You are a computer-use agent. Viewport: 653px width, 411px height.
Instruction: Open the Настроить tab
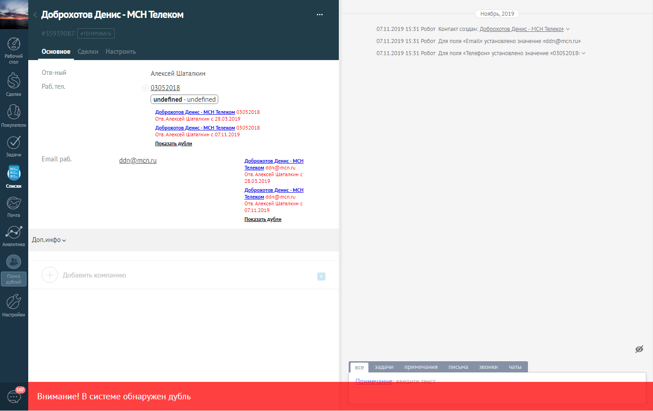pyautogui.click(x=121, y=52)
